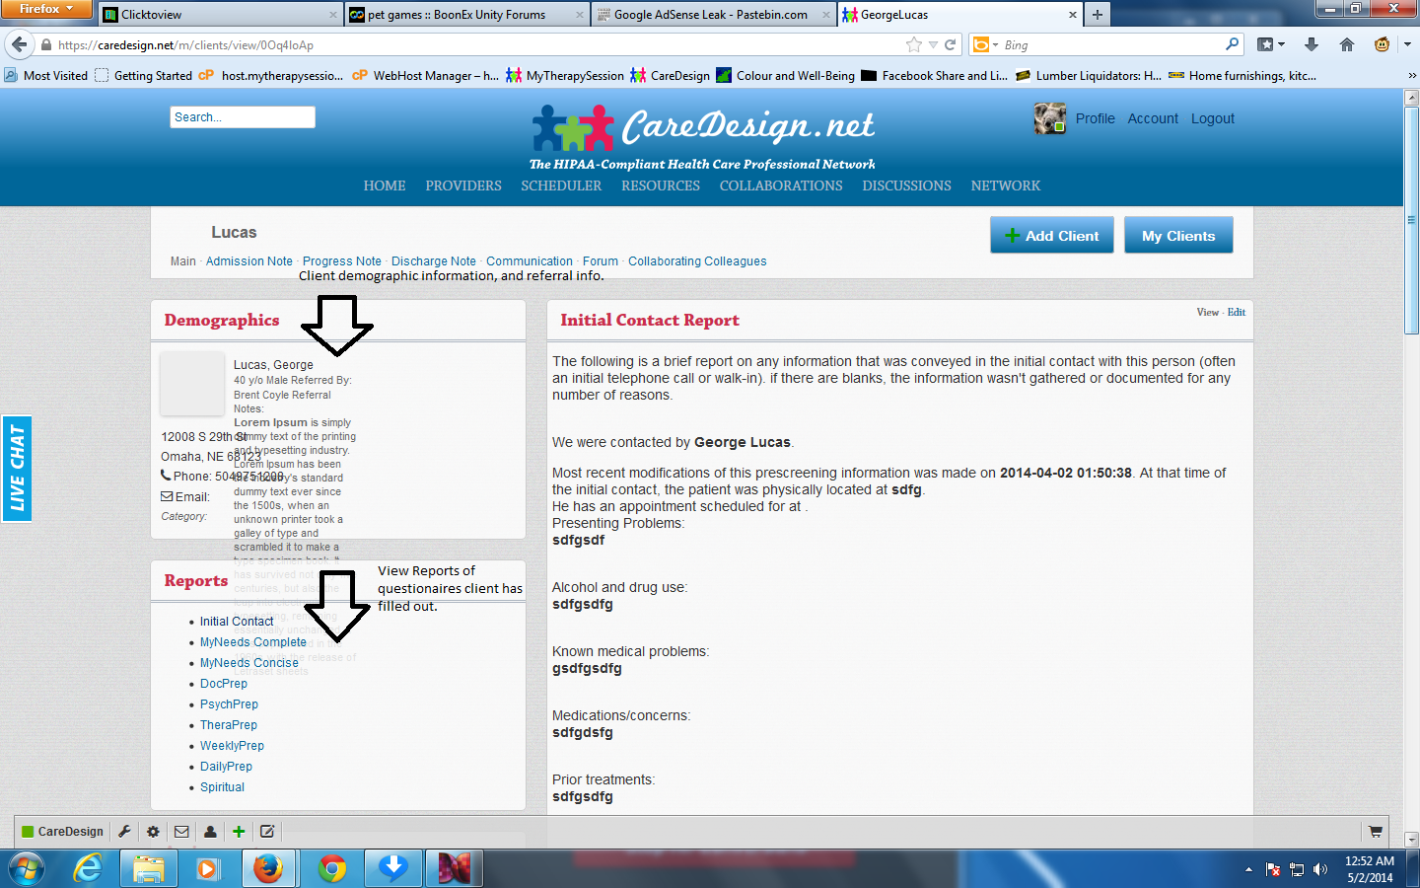
Task: Click the green plus icon in bottom toolbar
Action: pos(239,832)
